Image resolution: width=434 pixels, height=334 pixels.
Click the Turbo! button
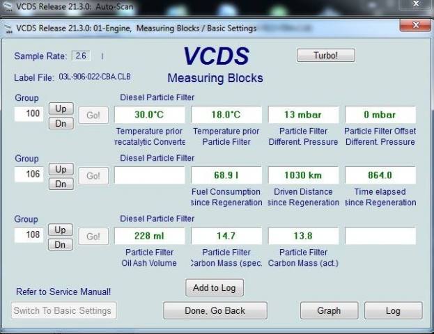pos(325,55)
